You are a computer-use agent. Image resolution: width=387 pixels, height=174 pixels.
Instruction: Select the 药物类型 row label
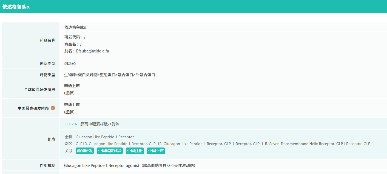coord(47,75)
